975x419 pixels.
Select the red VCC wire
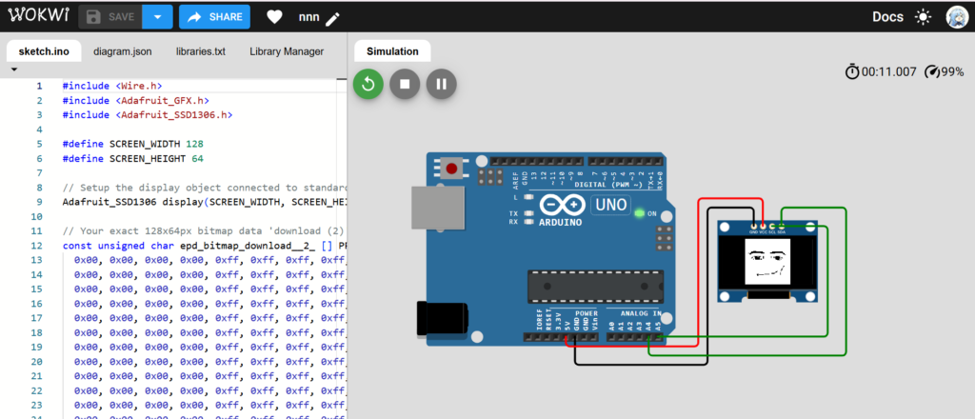pyautogui.click(x=699, y=273)
